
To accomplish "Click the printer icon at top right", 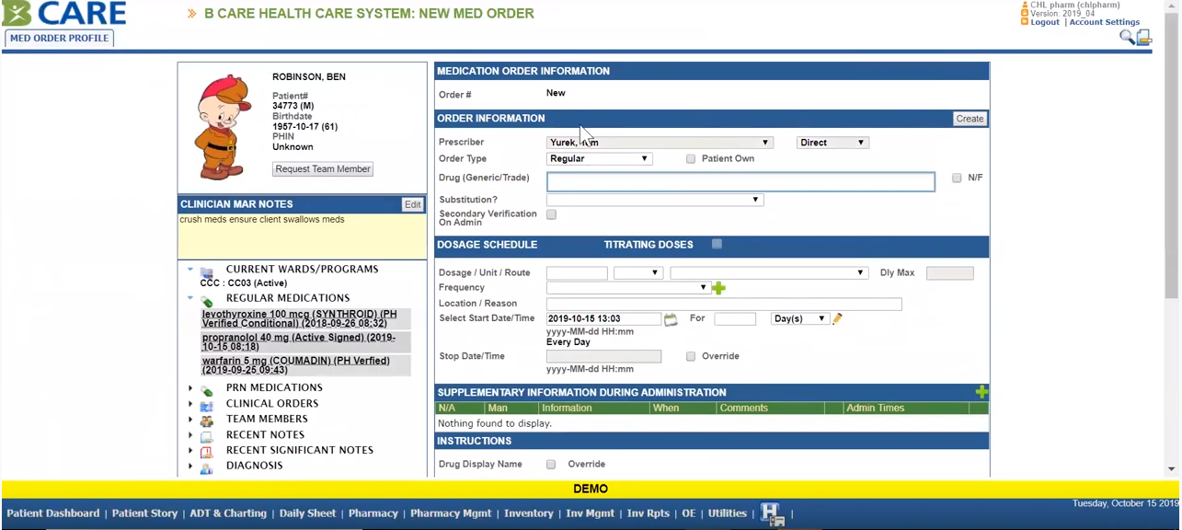I will point(1144,37).
